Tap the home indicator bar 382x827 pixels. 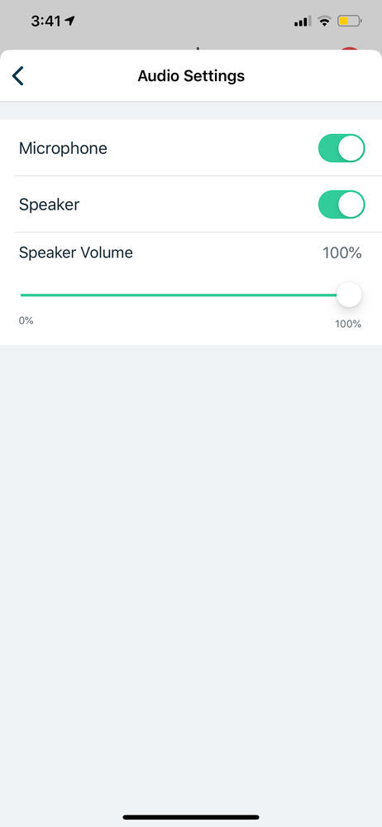tap(191, 817)
